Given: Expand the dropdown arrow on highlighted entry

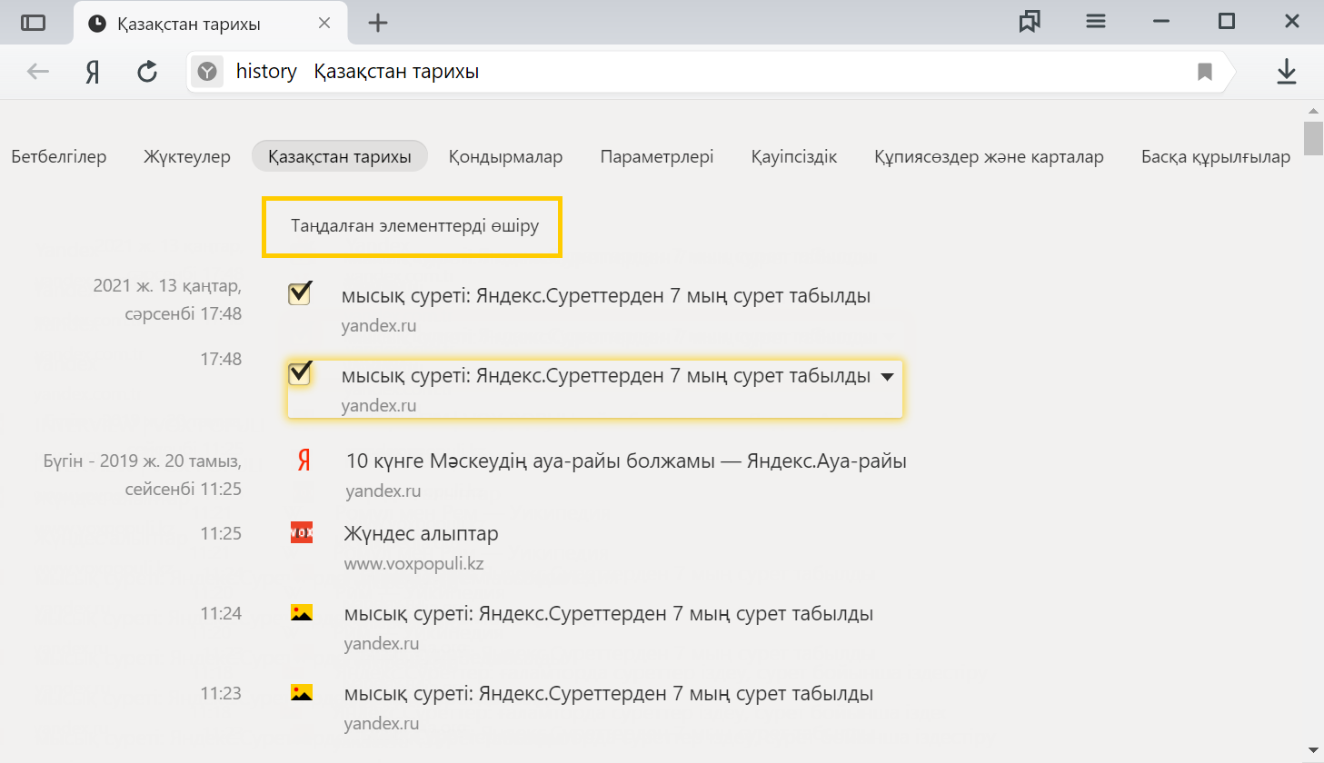Looking at the screenshot, I should point(888,377).
